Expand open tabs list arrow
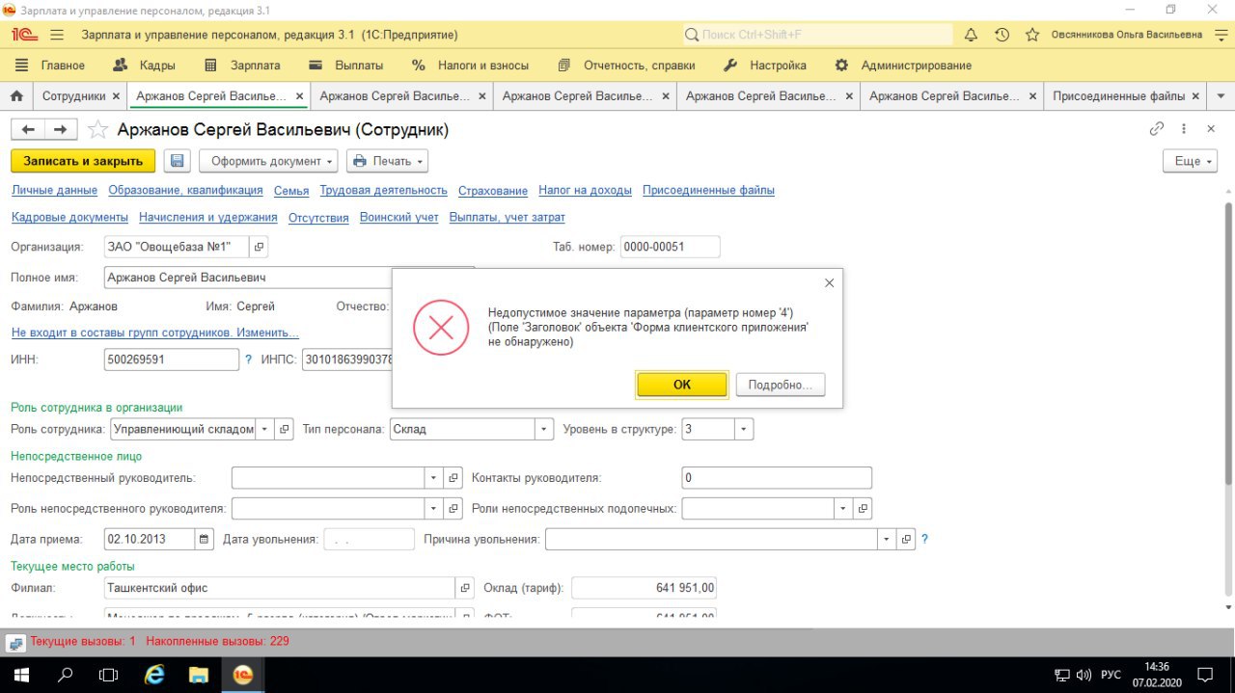 click(1221, 96)
